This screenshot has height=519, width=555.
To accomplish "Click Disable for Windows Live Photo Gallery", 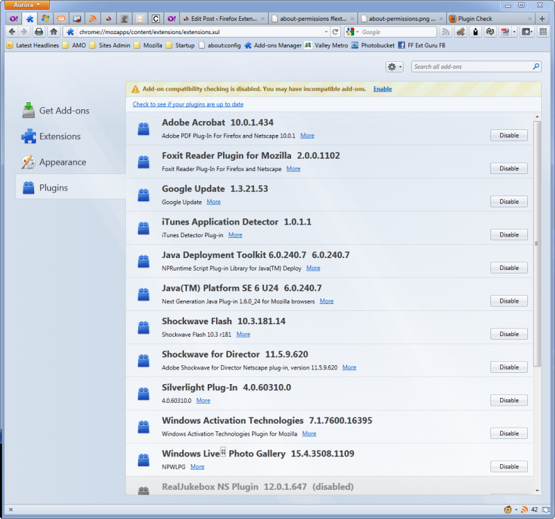I will pos(508,467).
